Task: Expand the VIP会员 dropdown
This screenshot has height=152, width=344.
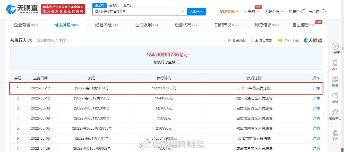Action: click(x=229, y=12)
